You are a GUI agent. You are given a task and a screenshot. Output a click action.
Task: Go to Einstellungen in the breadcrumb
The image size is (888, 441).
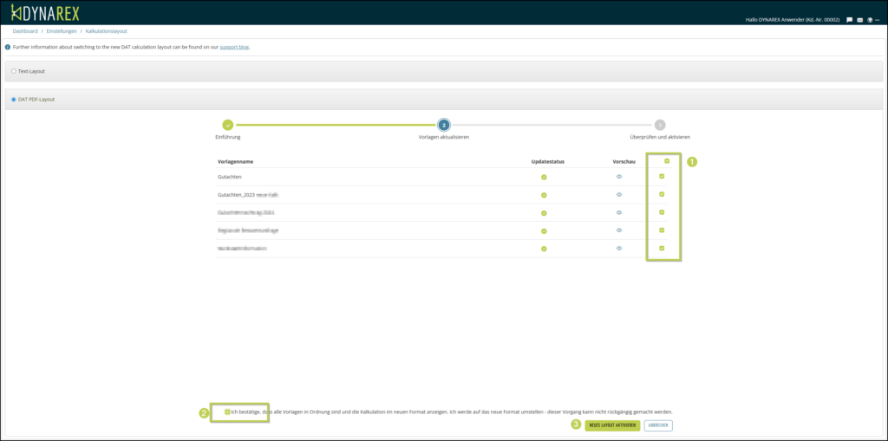(x=61, y=31)
